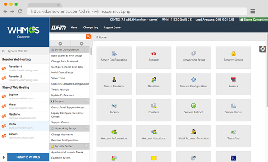Open the Server Configuration tile
Viewport: 268px width, 162px height.
pos(114,58)
